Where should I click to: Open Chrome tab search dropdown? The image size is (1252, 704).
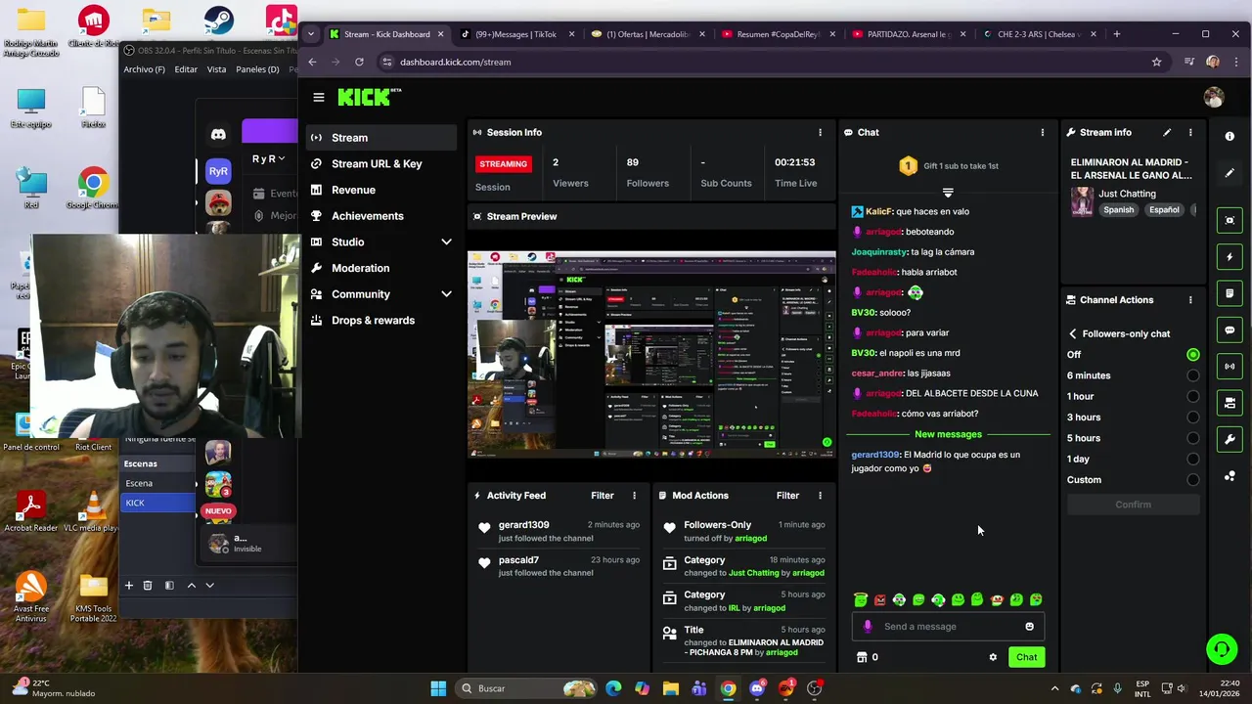pyautogui.click(x=311, y=34)
